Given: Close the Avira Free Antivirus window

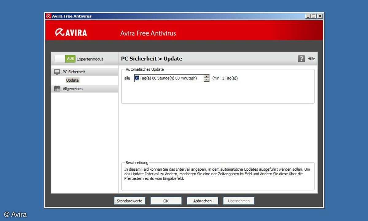Looking at the screenshot, I should (320, 16).
